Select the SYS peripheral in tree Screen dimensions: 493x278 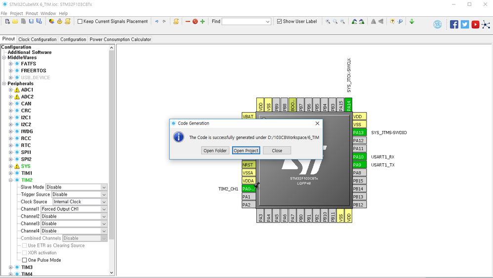26,166
